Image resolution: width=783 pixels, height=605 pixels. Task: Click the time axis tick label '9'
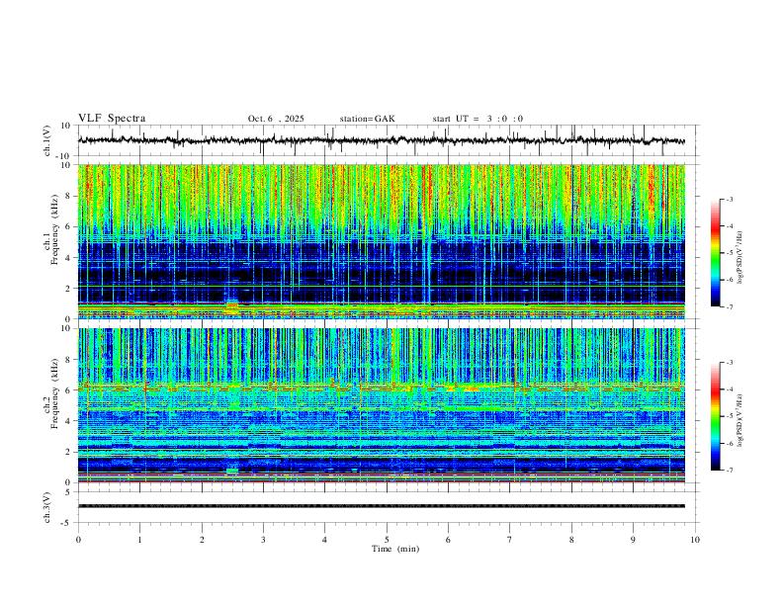pos(633,540)
